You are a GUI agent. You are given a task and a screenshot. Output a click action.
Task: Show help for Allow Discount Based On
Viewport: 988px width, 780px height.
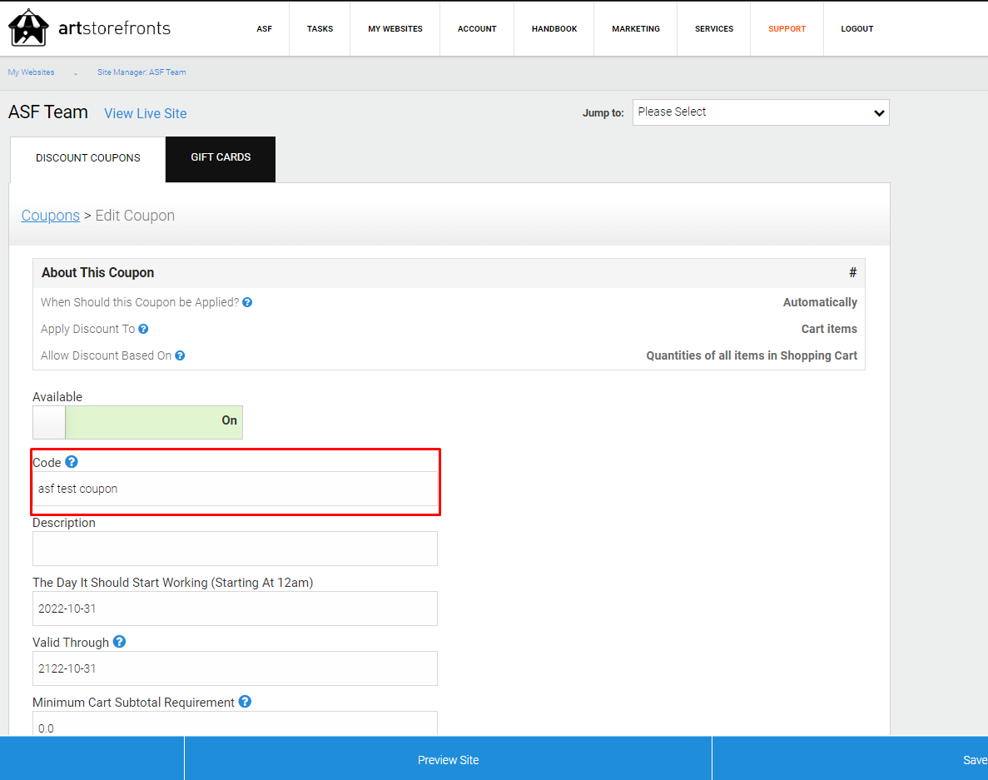(x=181, y=355)
